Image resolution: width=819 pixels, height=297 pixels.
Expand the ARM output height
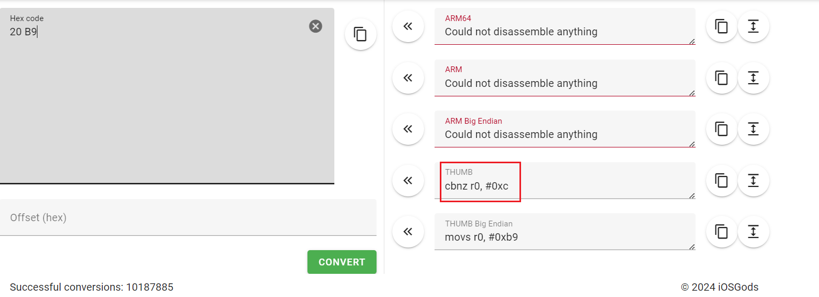753,78
